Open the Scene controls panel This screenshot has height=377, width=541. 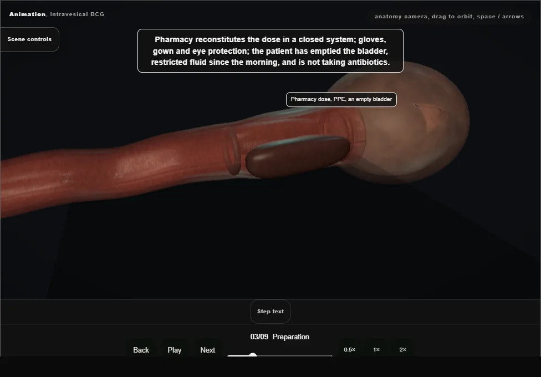(x=30, y=39)
